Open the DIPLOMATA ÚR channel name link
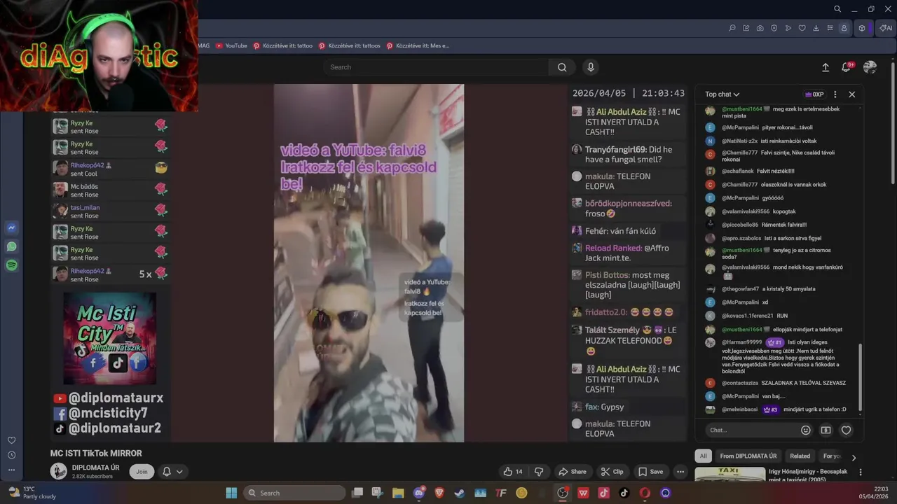This screenshot has height=504, width=897. pos(96,468)
